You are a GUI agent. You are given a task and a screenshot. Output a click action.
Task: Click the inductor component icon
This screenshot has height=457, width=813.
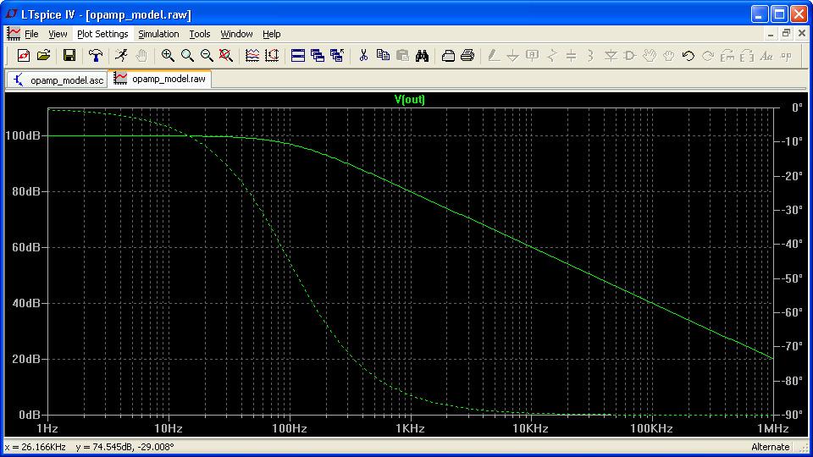[590, 56]
